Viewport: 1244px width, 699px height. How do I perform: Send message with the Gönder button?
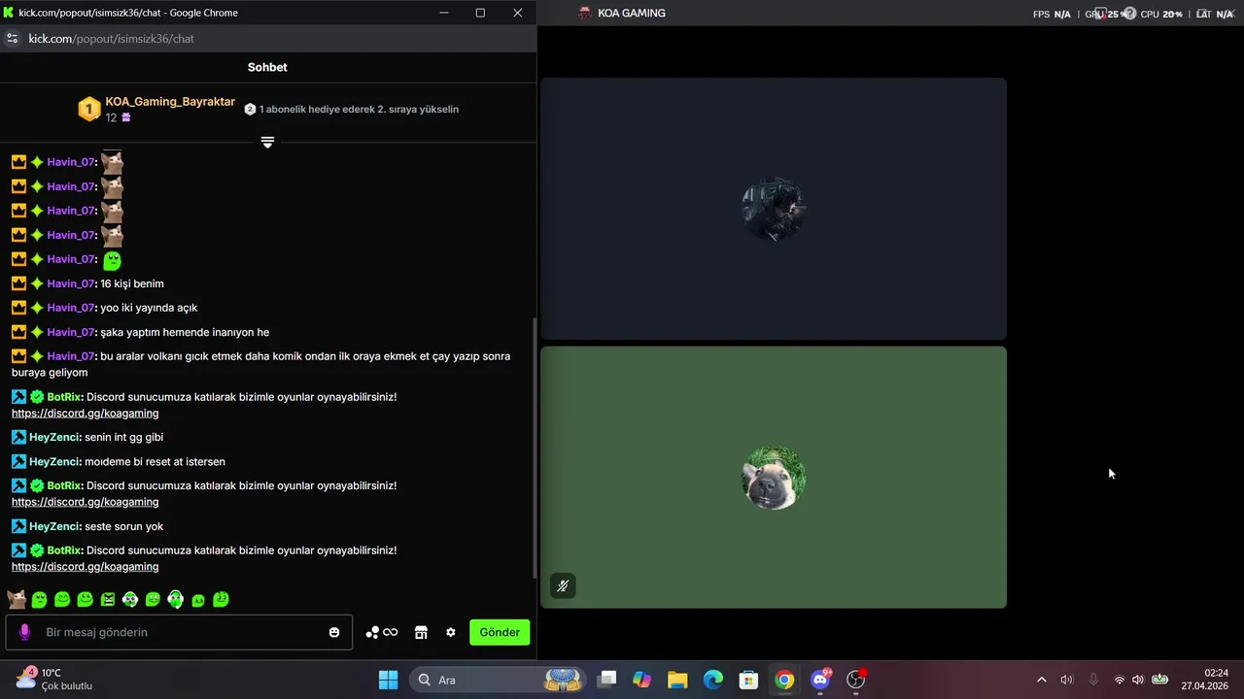(500, 632)
